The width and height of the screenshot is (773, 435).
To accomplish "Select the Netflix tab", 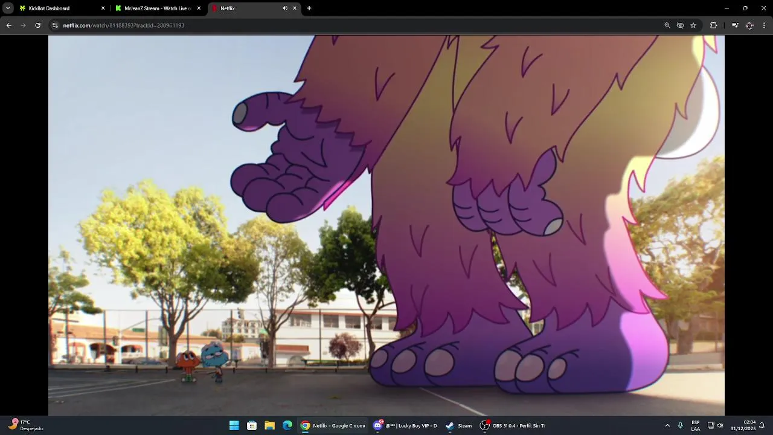I will tap(254, 8).
